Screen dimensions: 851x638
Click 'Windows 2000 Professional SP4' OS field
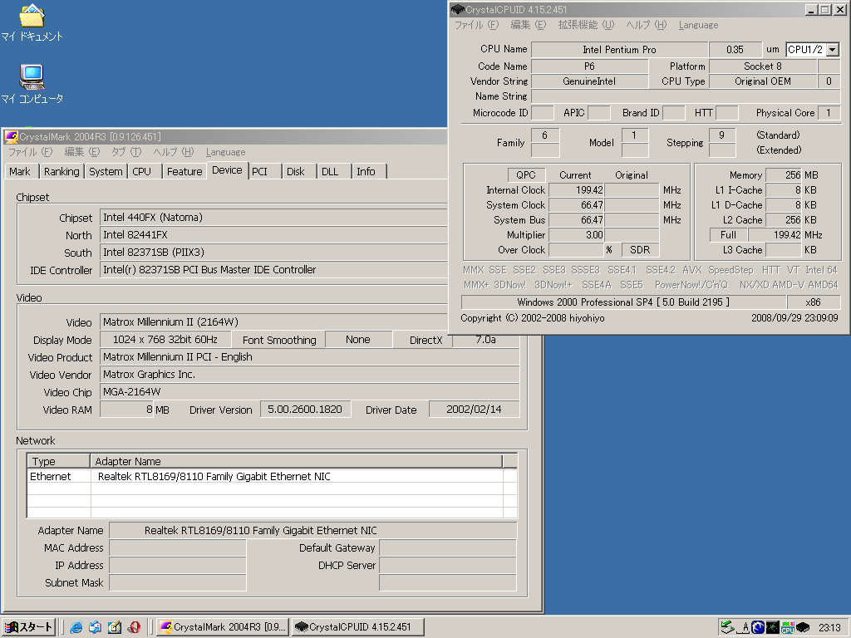tap(623, 302)
